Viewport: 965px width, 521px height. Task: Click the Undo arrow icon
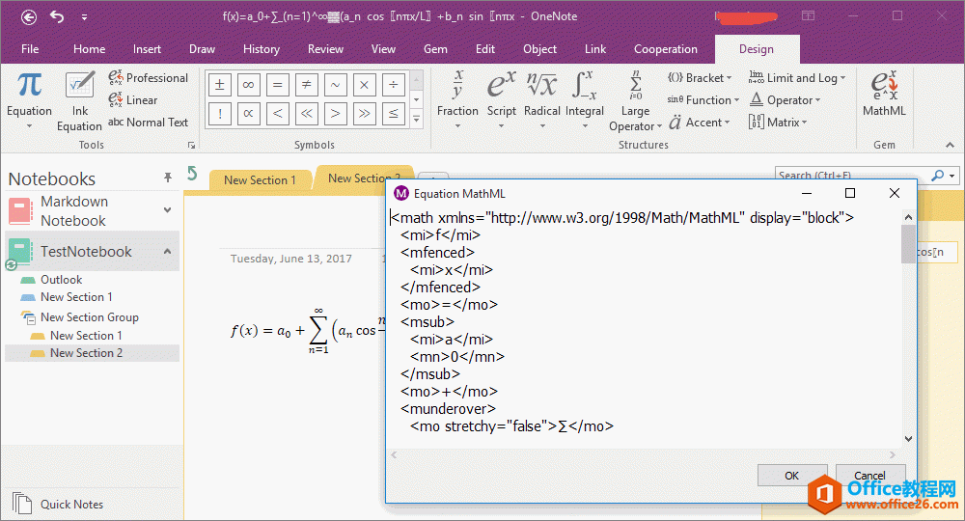tap(57, 16)
